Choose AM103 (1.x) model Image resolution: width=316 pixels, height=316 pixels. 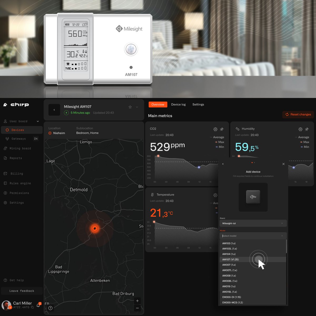pyautogui.click(x=253, y=243)
